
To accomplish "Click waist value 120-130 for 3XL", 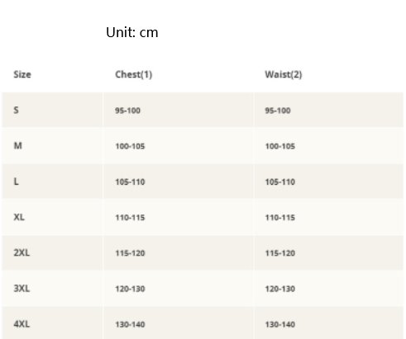I will [280, 289].
